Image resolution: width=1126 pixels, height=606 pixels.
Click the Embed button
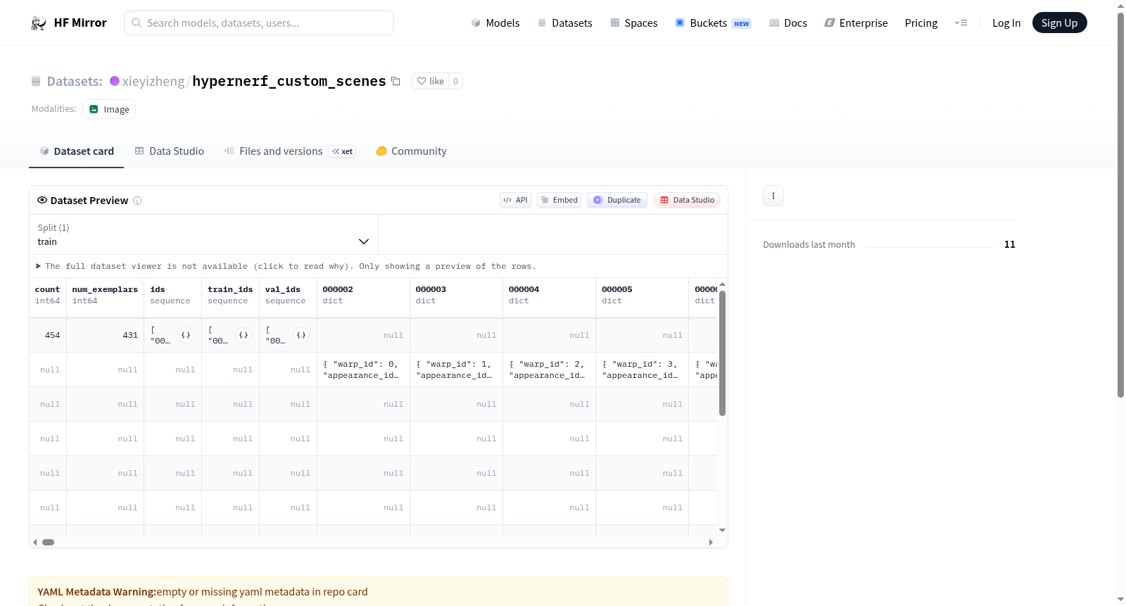point(559,200)
